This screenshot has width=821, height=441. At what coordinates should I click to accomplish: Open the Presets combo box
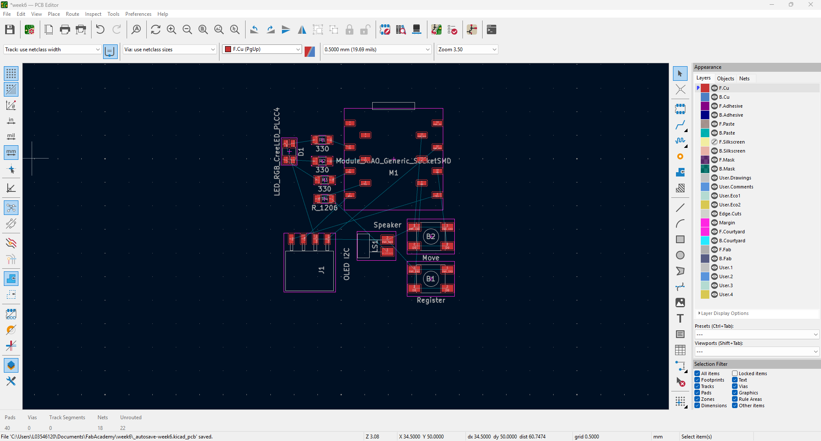[756, 334]
